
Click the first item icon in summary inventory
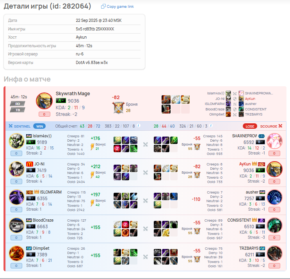(x=166, y=100)
